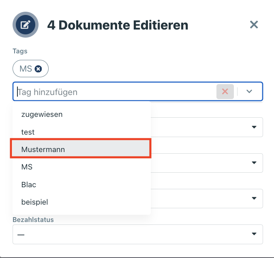274x258 pixels.
Task: Select the zugewiesen tag option
Action: point(42,114)
